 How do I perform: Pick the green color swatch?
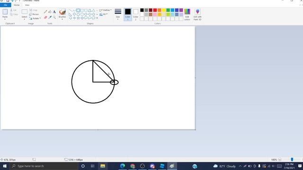click(168, 10)
